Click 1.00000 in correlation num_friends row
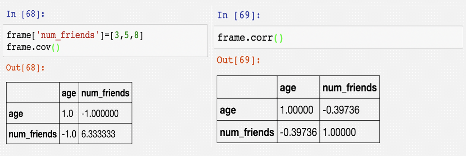466x156 pixels. pyautogui.click(x=339, y=132)
